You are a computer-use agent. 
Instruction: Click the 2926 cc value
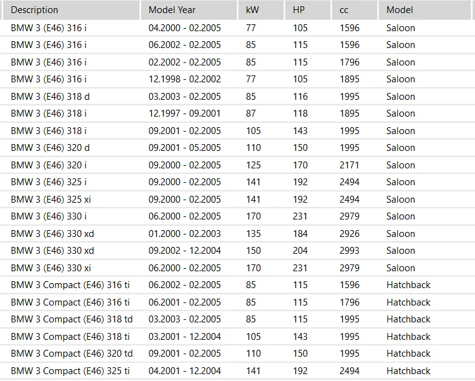(350, 234)
